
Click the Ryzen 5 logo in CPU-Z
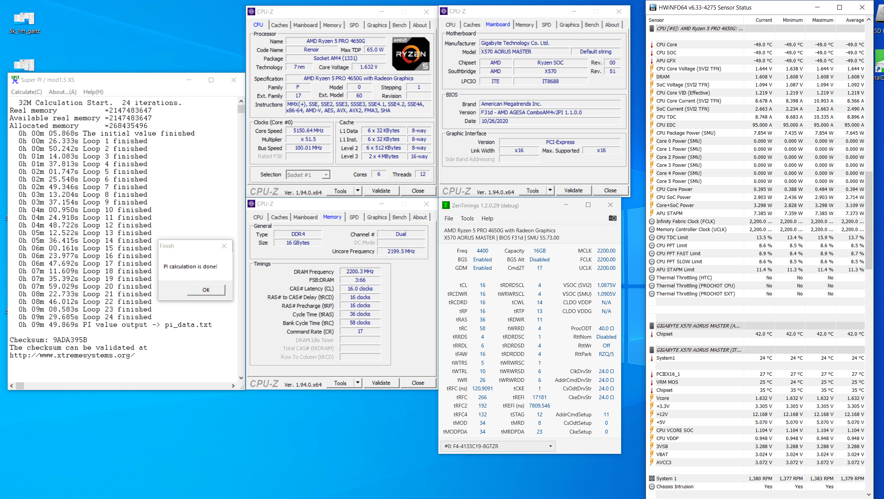pos(410,54)
